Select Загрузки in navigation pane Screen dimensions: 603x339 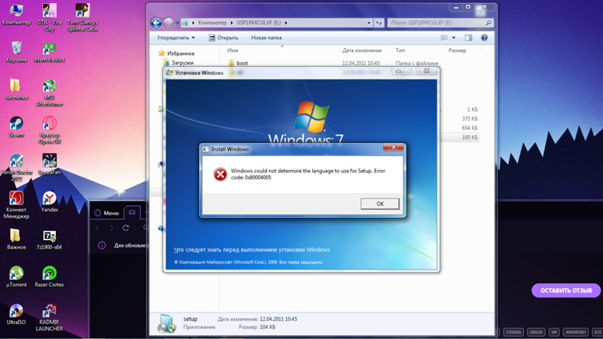pos(179,63)
